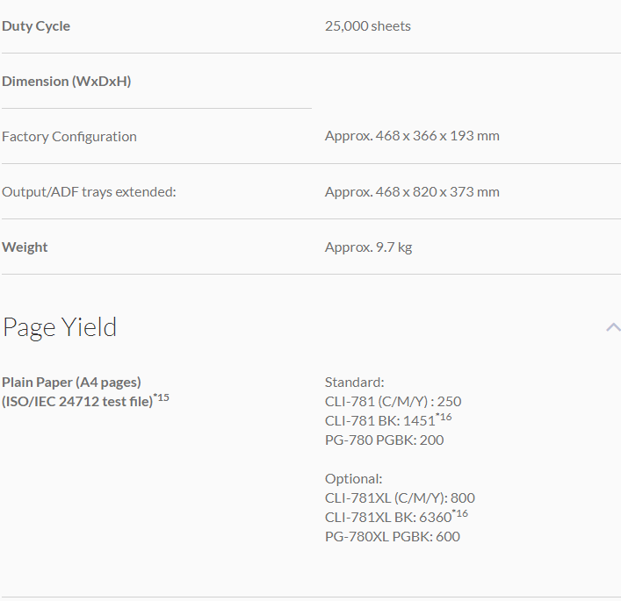Click the CLI-781 (C/M/Y) : 250 line
The height and width of the screenshot is (601, 621).
pos(393,402)
